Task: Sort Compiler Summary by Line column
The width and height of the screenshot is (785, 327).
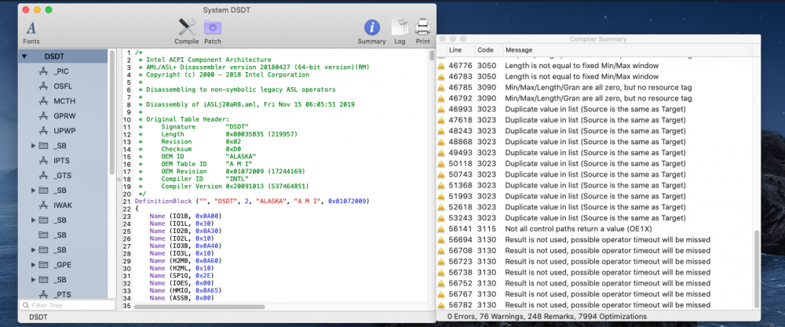Action: (x=459, y=50)
